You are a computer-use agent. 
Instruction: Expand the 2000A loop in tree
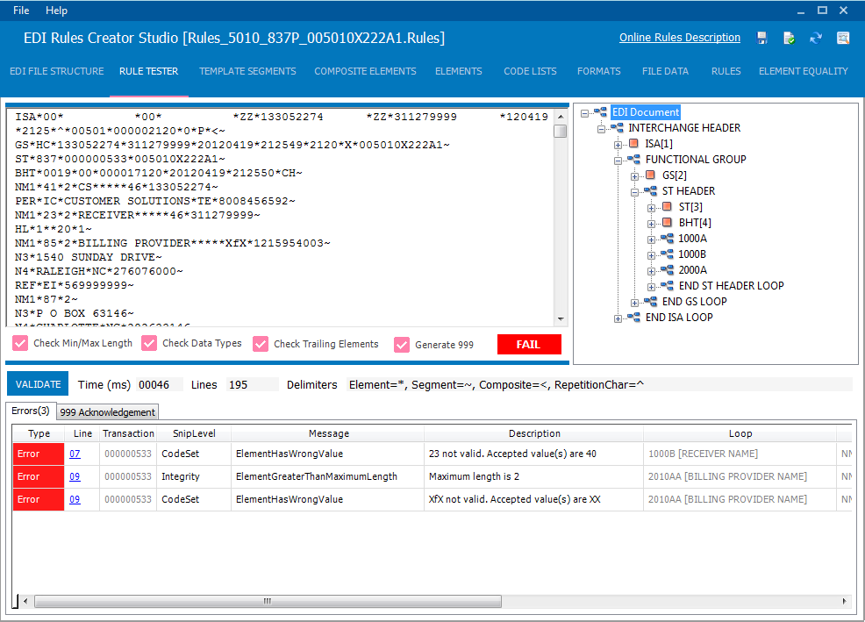[x=651, y=271]
